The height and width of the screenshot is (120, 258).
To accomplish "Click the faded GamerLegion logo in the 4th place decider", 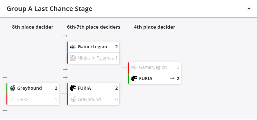I will click(x=134, y=68).
